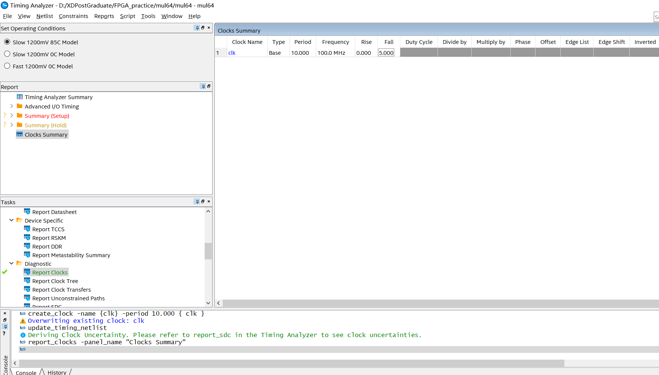Collapse the Diagnostic task group
This screenshot has height=375, width=659.
click(x=12, y=264)
